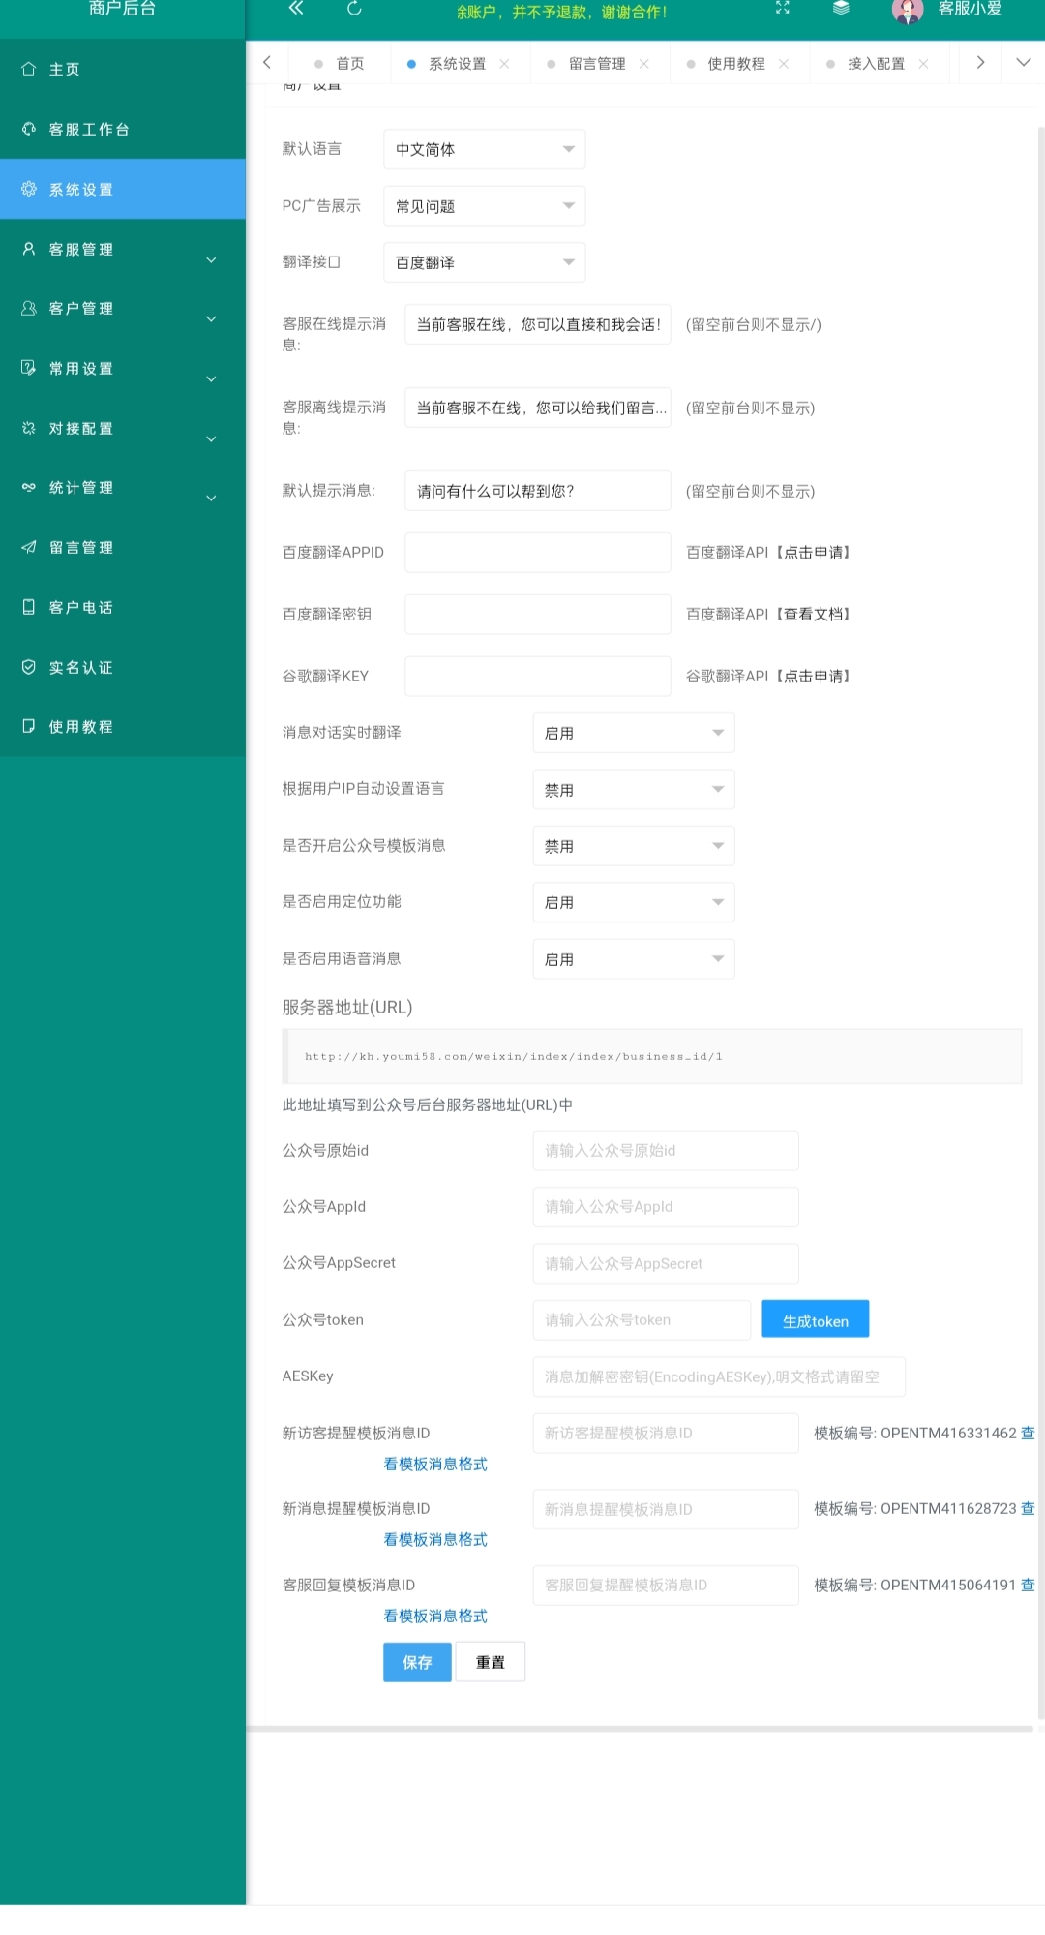Expand the 客服管理 submenu chevron
1045x1935 pixels.
click(x=211, y=259)
